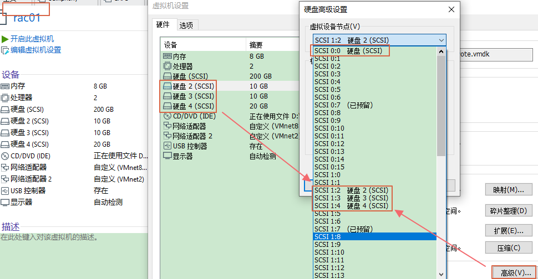The image size is (538, 279).
Task: Click network adapter 2 icon in dialog
Action: point(167,136)
